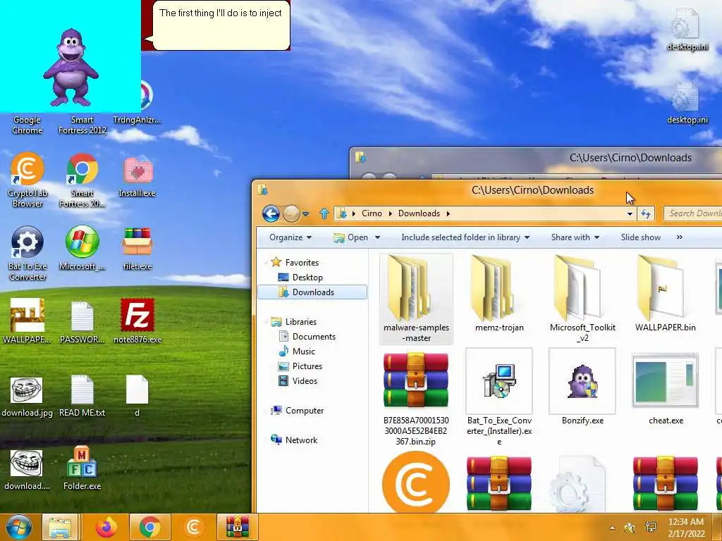
Task: Select the Microsoft_Toolkit_v2 folder
Action: pos(582,299)
